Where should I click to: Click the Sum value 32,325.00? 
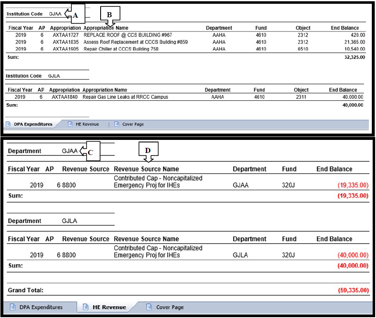click(354, 57)
